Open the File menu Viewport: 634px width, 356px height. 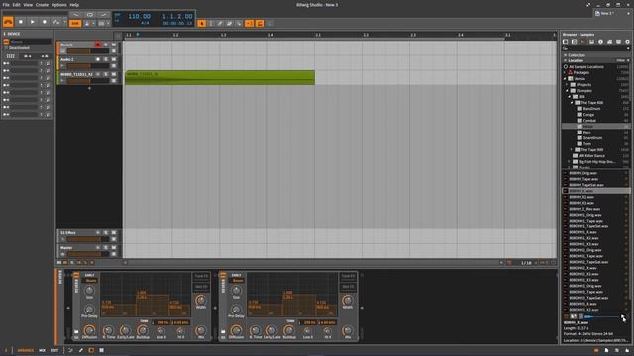click(x=6, y=5)
